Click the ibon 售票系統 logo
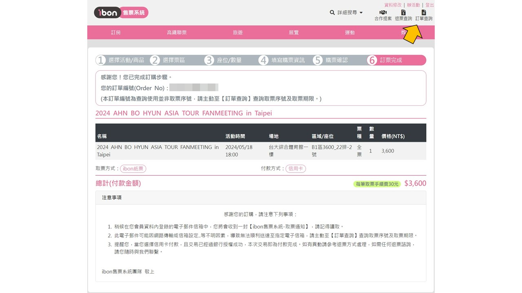This screenshot has width=522, height=293. tap(121, 13)
